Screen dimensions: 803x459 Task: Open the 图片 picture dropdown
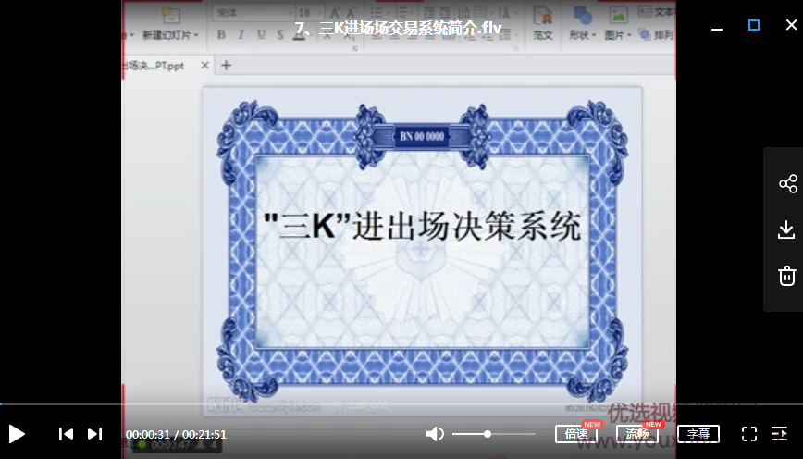pyautogui.click(x=618, y=35)
